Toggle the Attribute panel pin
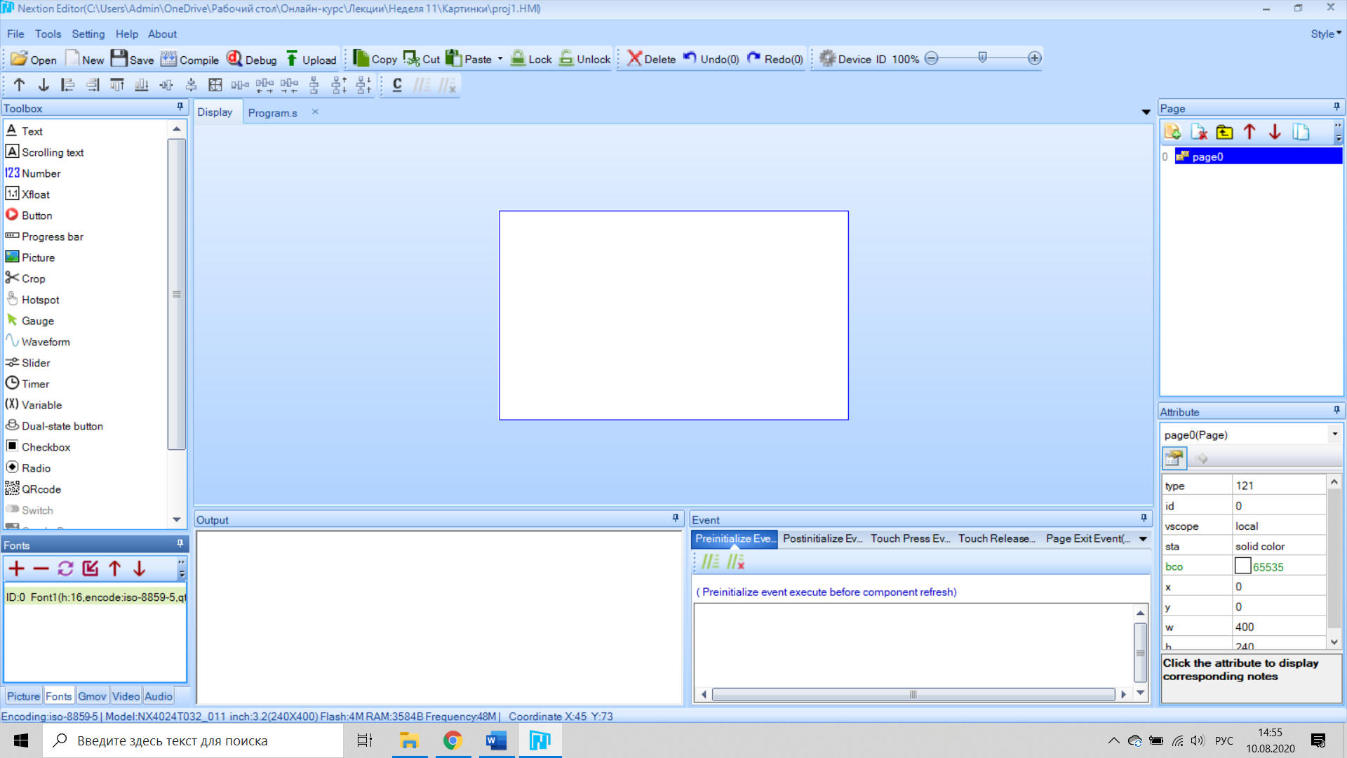 [x=1336, y=411]
